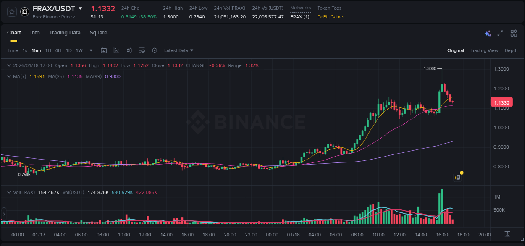The height and width of the screenshot is (246, 525).
Task: Collapse the OHLC info row chevron
Action: pyautogui.click(x=9, y=65)
